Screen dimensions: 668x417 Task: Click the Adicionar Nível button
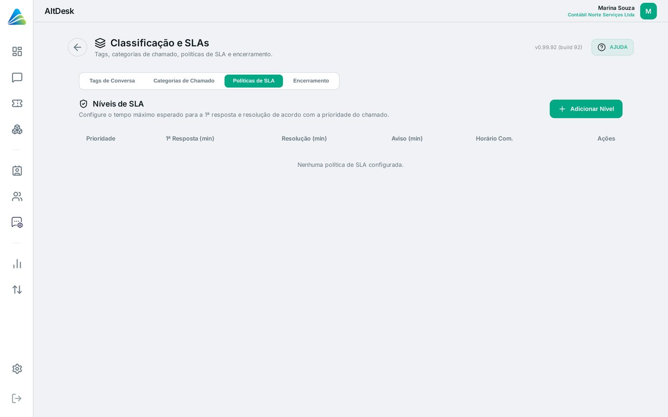pos(586,109)
